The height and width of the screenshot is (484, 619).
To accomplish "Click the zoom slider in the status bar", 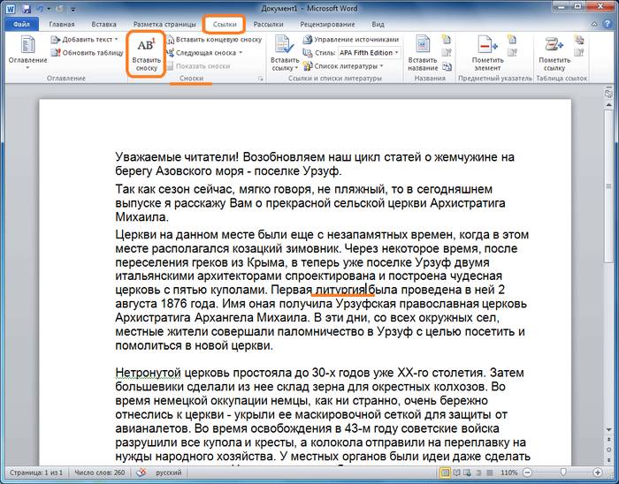I will pos(563,473).
